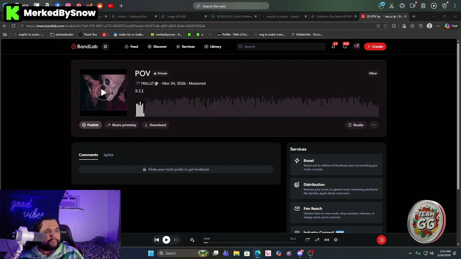Click the make track public notice
461x259 pixels.
coord(176,169)
